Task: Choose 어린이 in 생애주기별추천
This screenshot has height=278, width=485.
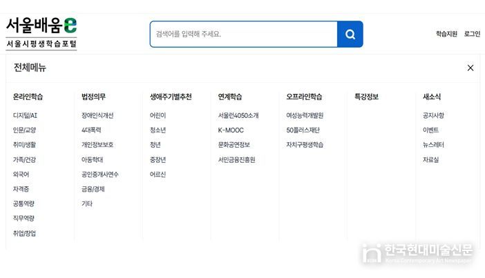Action: tap(158, 116)
